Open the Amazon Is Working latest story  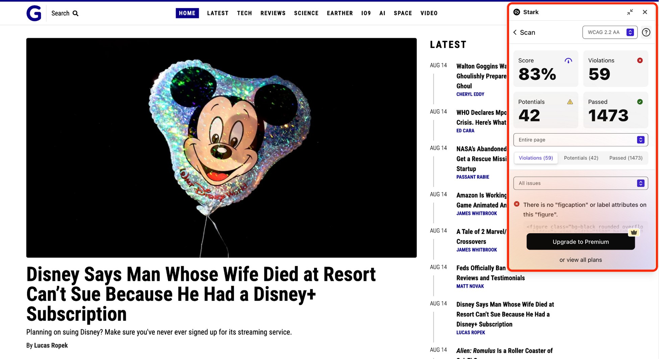[x=482, y=200]
